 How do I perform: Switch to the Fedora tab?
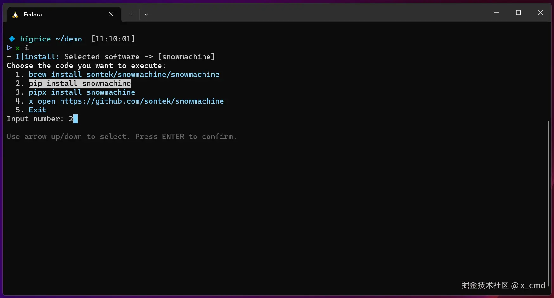(57, 15)
